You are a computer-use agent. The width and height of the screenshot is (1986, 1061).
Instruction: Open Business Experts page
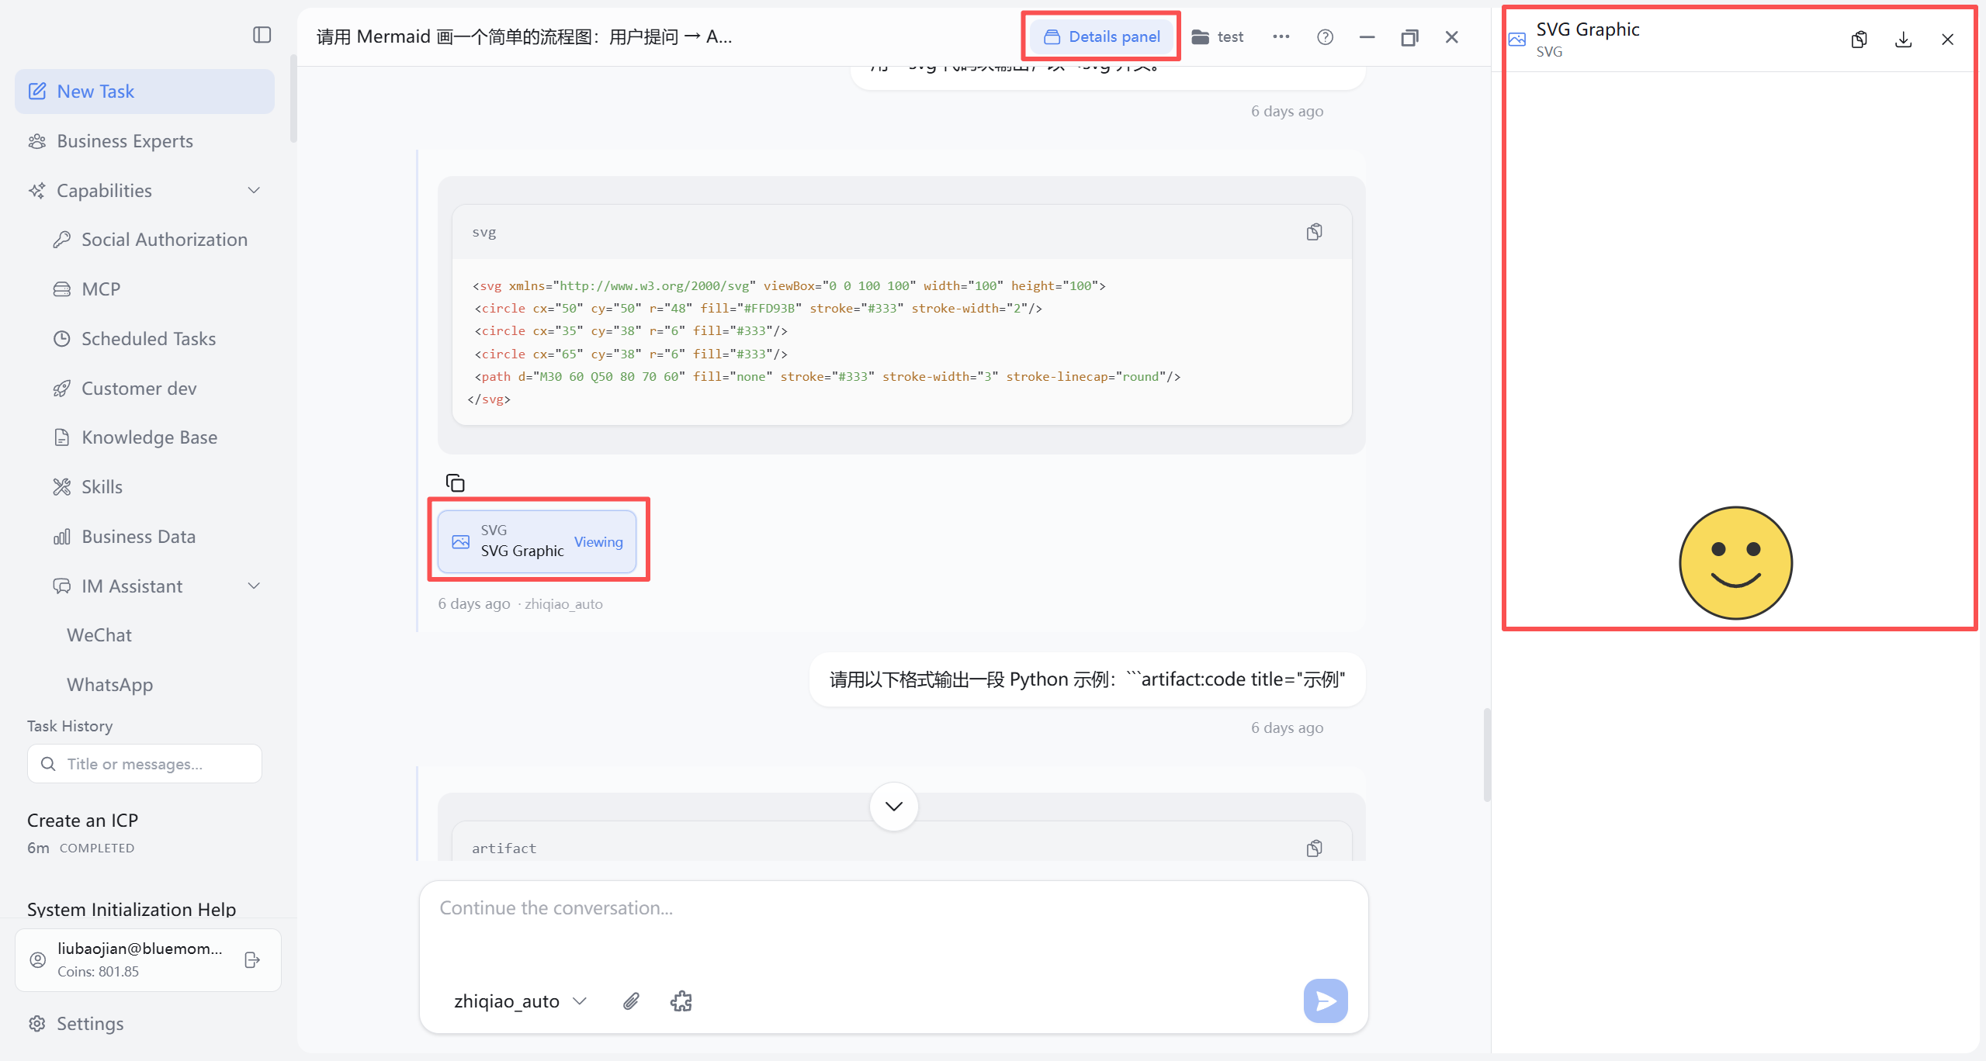click(144, 141)
